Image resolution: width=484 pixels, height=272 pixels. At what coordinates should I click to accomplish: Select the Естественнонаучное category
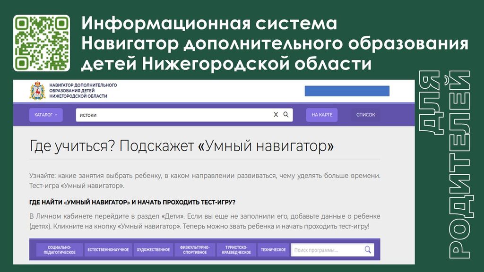coord(108,250)
